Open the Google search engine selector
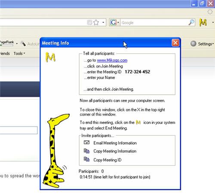Image resolution: width=215 pixels, height=195 pixels. click(115, 22)
